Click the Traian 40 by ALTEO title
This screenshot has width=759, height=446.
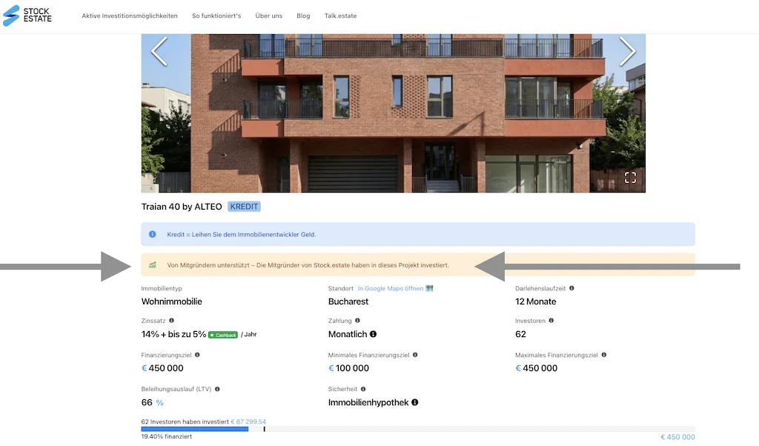click(x=182, y=207)
